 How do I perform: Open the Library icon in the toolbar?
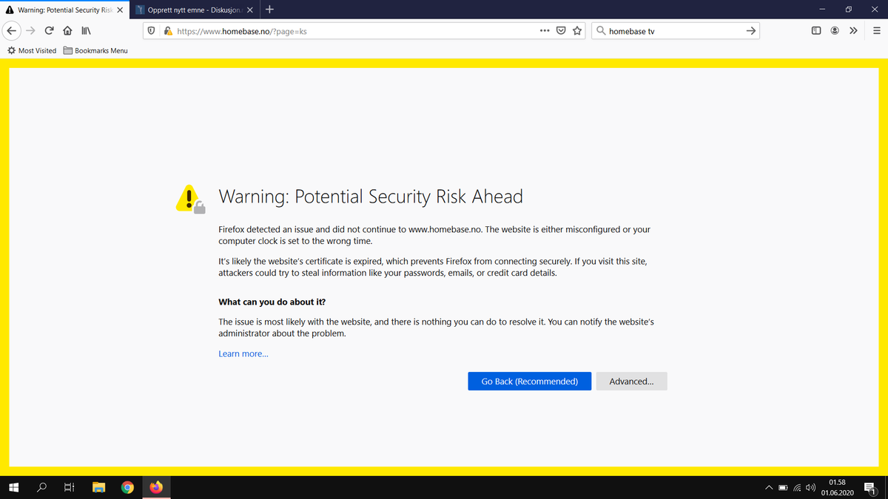point(86,31)
